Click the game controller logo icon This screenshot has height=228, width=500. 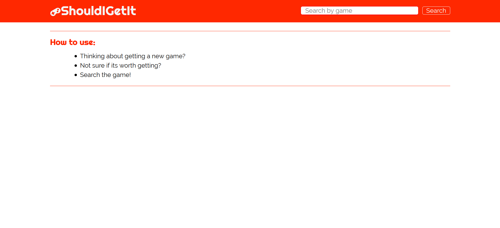pos(55,12)
